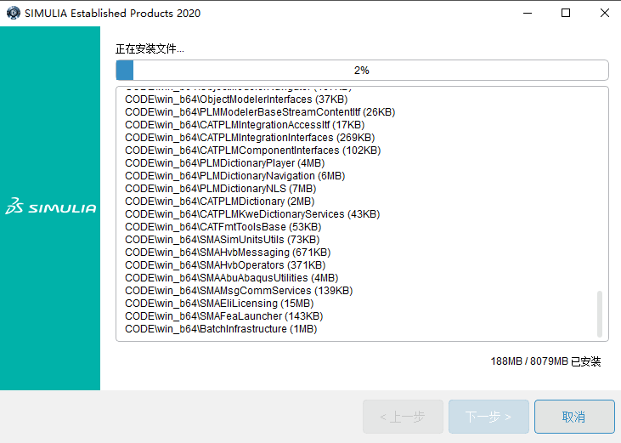This screenshot has width=621, height=443.
Task: Select SMAHvbMessaging (671KB) row
Action: 228,252
